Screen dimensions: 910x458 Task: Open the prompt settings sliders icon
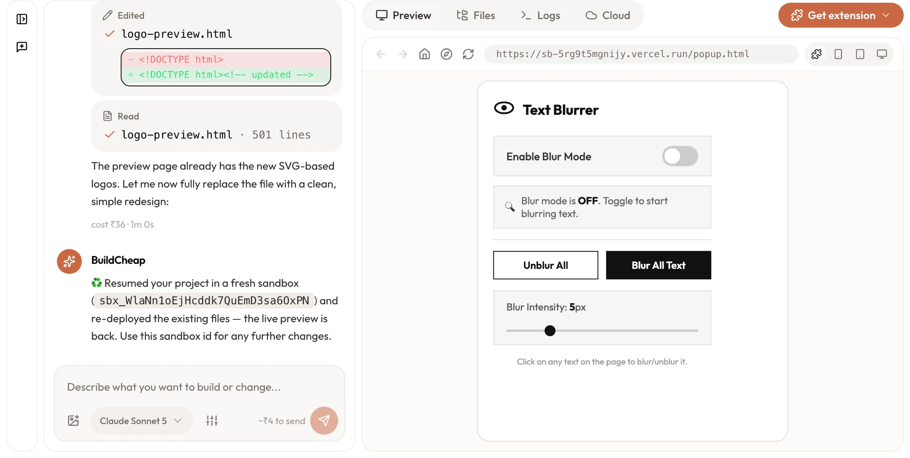point(212,421)
